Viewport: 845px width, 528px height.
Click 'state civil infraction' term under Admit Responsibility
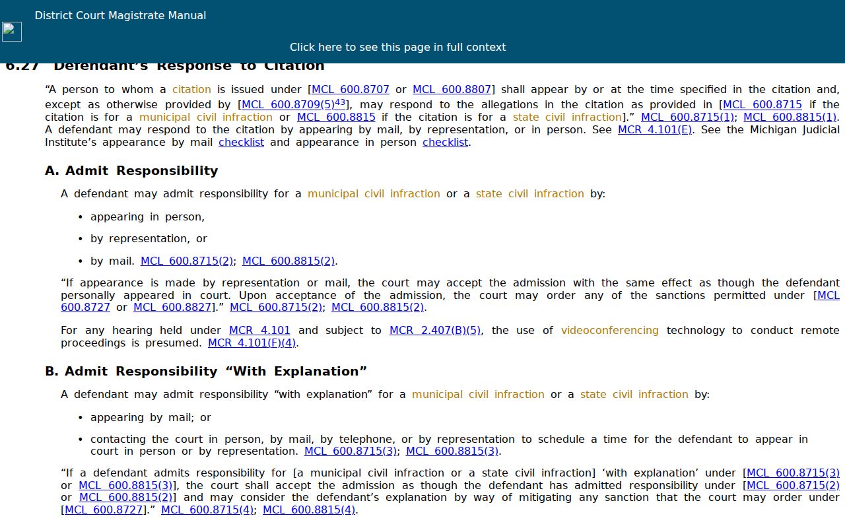coord(530,194)
